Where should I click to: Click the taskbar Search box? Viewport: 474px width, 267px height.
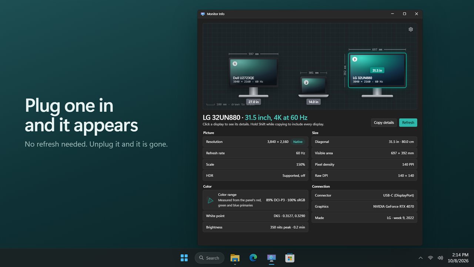pos(209,258)
